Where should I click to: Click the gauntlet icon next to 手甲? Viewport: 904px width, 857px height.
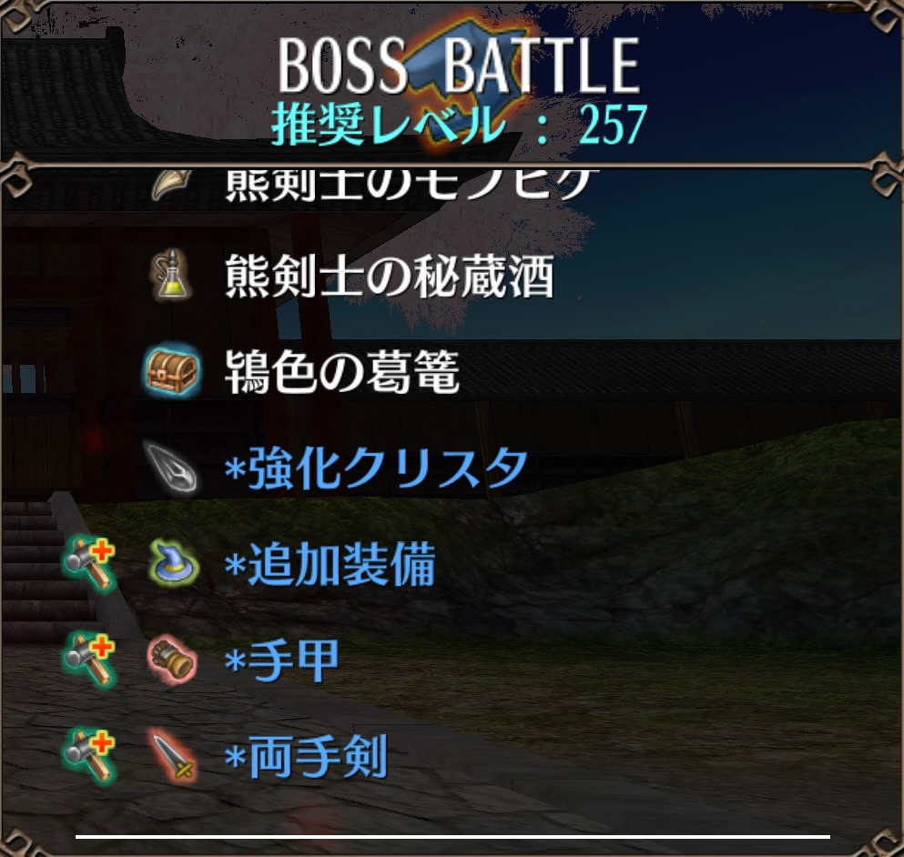tap(172, 660)
